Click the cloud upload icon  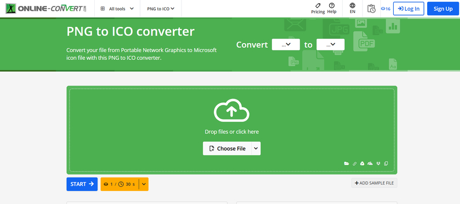(232, 110)
